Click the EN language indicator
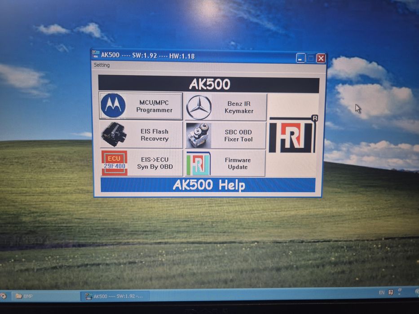 pyautogui.click(x=382, y=292)
